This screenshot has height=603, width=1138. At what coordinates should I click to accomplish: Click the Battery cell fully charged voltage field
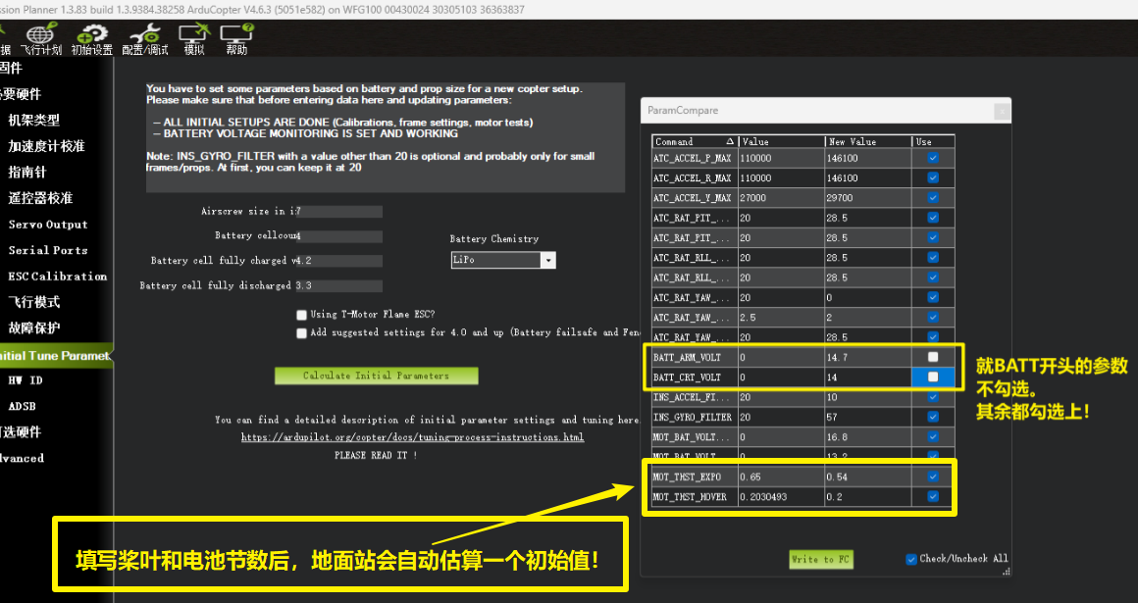coord(339,261)
